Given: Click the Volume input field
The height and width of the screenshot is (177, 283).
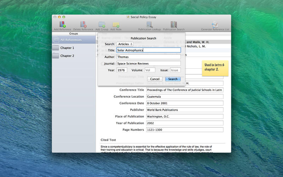Looking at the screenshot, I should click(x=150, y=70).
